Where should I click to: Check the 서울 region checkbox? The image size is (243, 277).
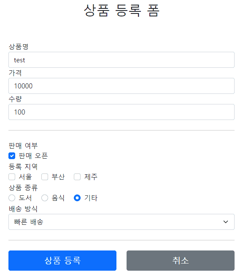point(12,177)
